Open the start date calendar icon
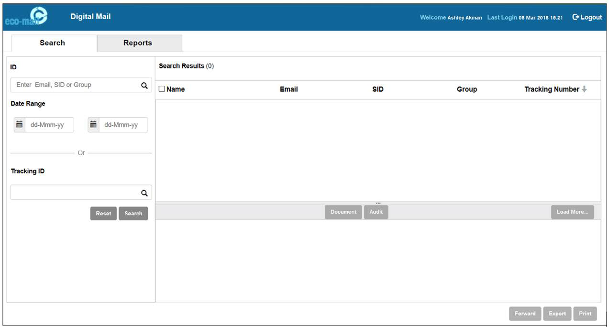The height and width of the screenshot is (327, 609). point(20,125)
